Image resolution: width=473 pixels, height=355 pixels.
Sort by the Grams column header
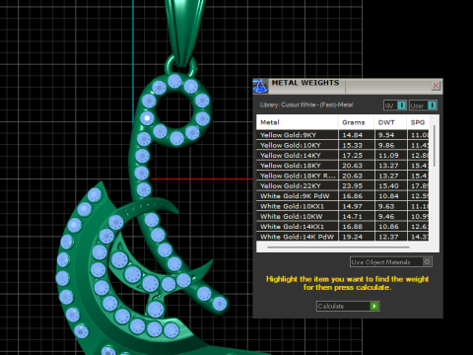point(357,122)
